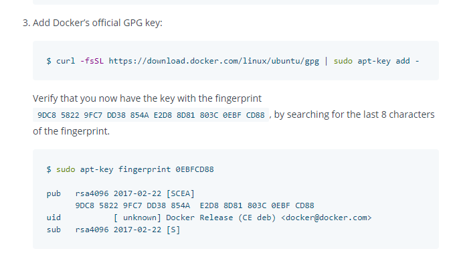Click the docker@docker.com email in uid line
Image resolution: width=461 pixels, height=259 pixels.
(x=327, y=218)
